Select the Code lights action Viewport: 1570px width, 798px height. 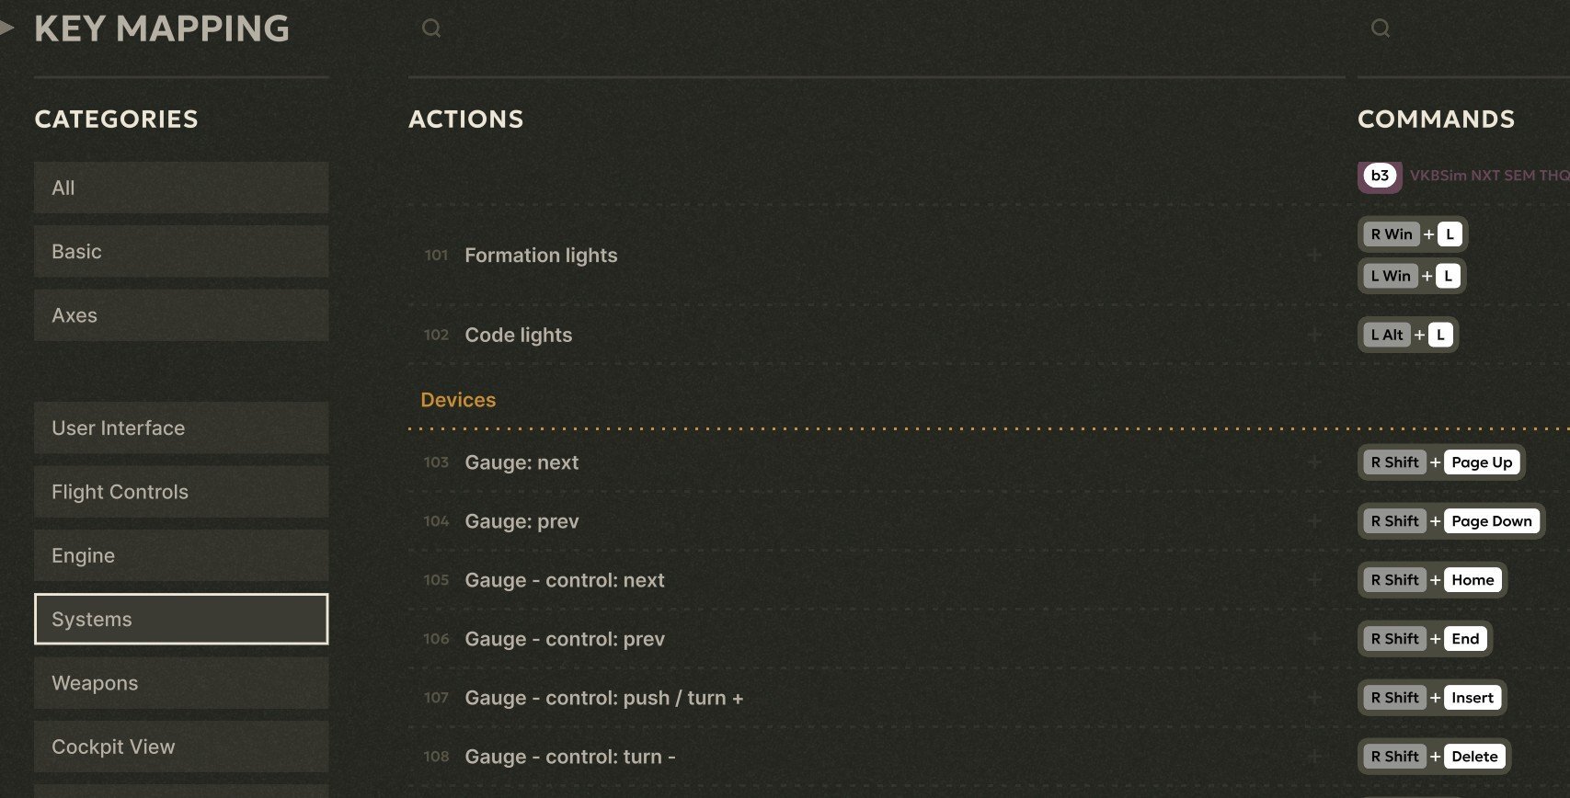pos(519,336)
